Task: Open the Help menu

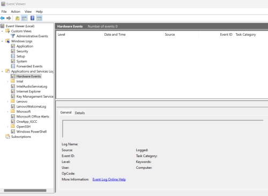Action: tap(39, 12)
